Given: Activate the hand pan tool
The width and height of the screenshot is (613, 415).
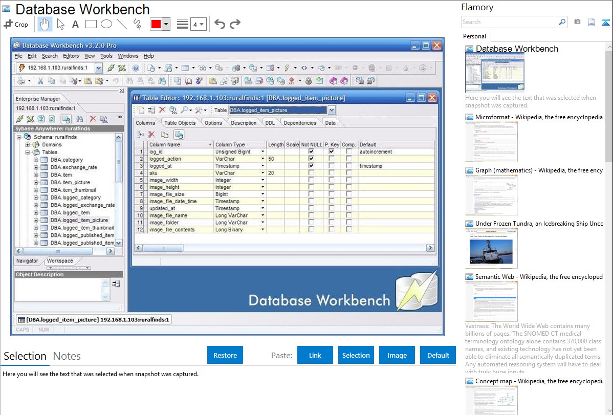Looking at the screenshot, I should pos(45,24).
